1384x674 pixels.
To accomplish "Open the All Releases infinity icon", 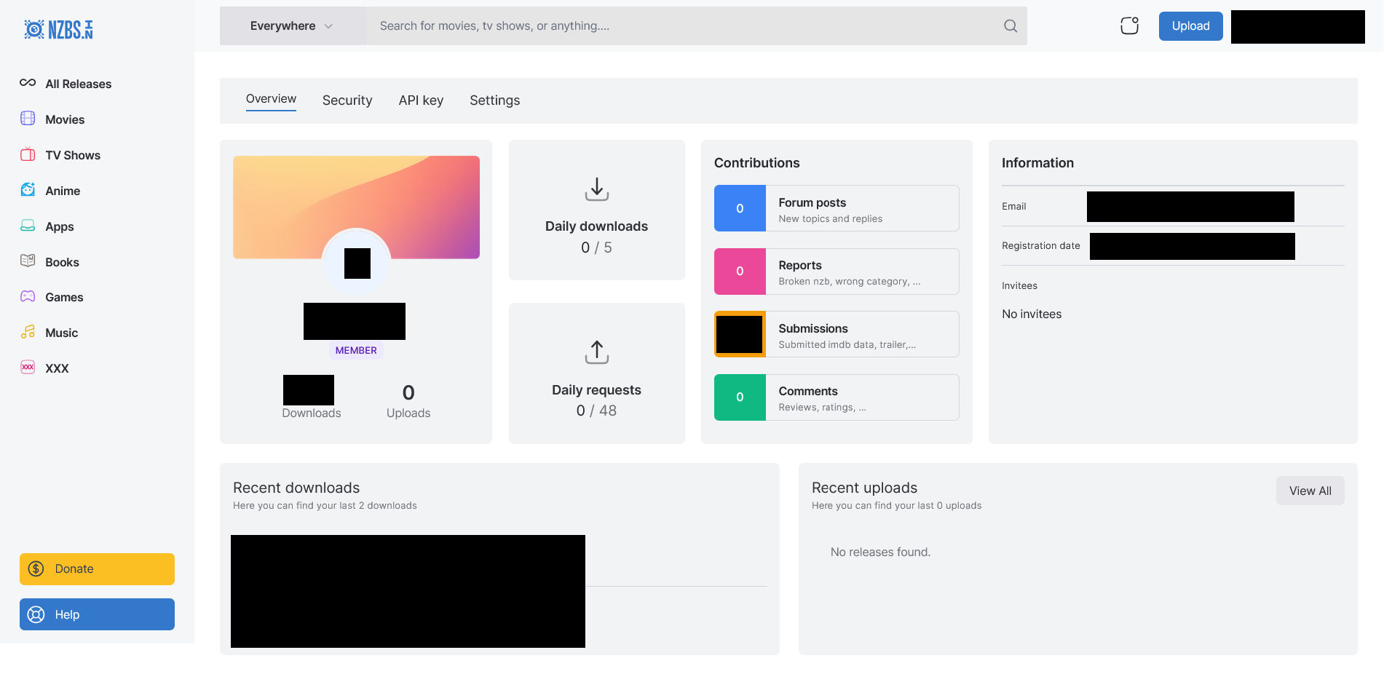I will [28, 83].
